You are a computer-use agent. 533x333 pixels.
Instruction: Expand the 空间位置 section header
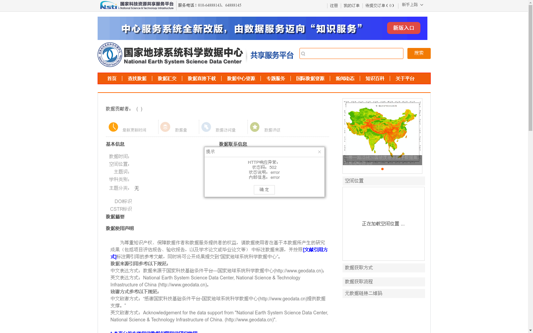point(384,181)
